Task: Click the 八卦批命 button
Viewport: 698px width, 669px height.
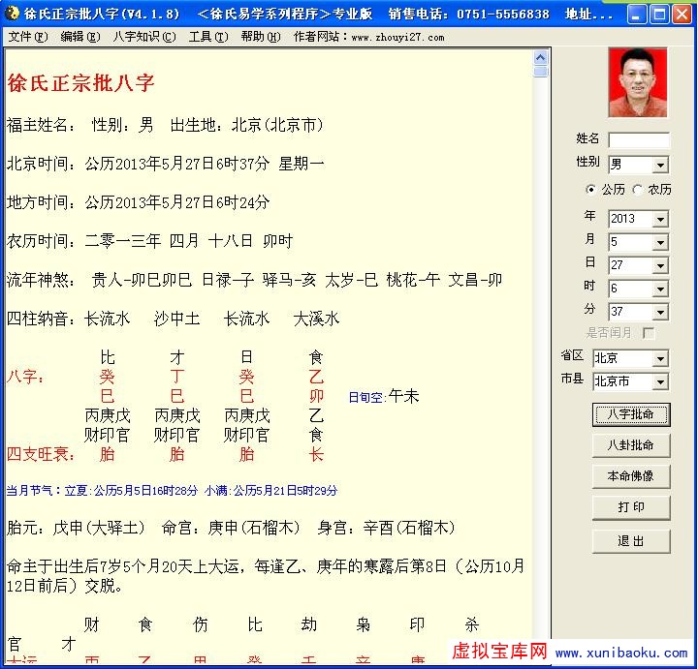Action: (x=631, y=445)
